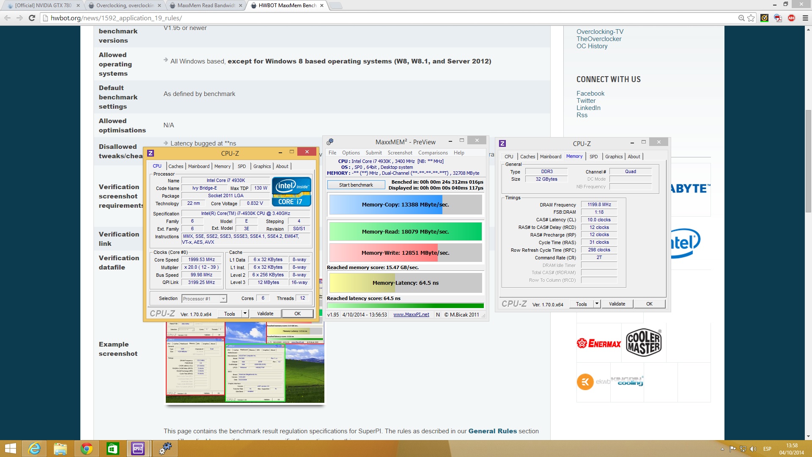Open Screenshot menu in MaxxMEM
The height and width of the screenshot is (457, 812).
400,153
